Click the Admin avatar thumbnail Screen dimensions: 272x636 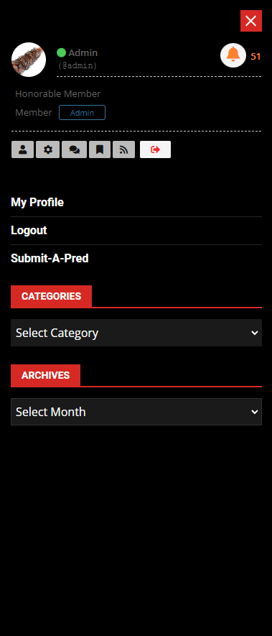pyautogui.click(x=29, y=60)
